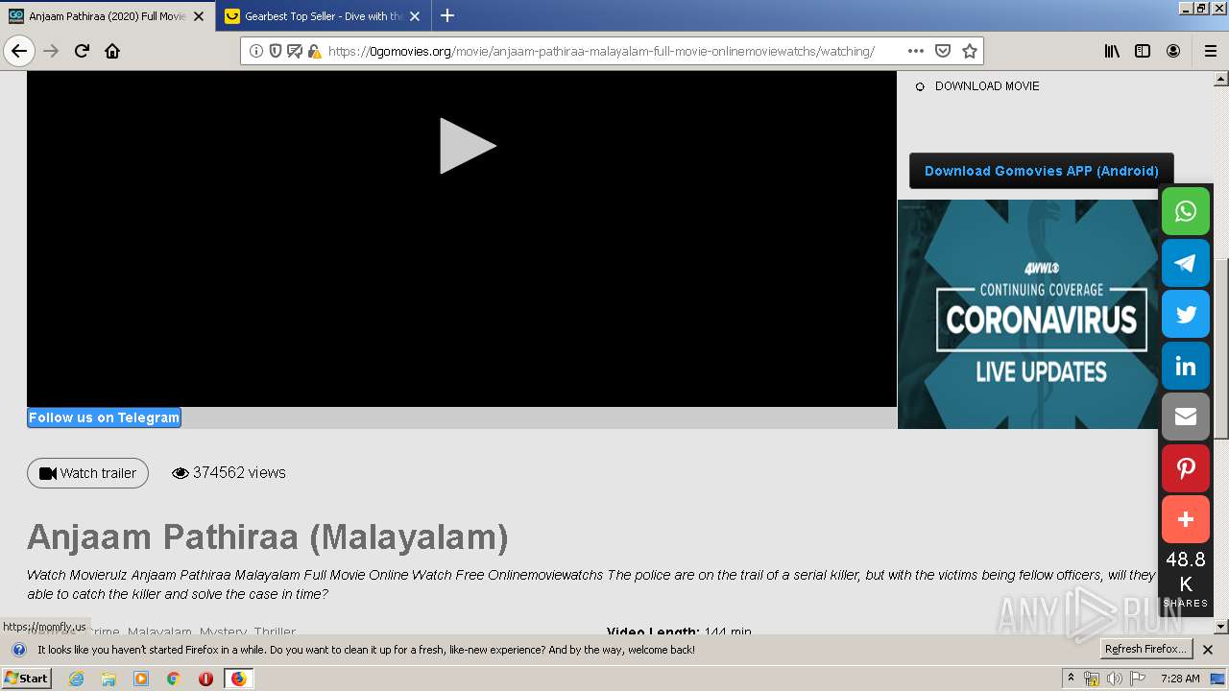This screenshot has height=691, width=1229.
Task: Close the Anjaam Pathiraa tab
Action: [x=199, y=16]
